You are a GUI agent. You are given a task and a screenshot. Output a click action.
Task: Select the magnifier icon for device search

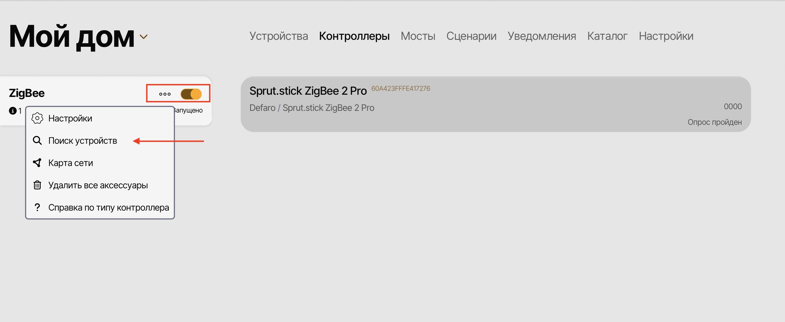click(37, 140)
